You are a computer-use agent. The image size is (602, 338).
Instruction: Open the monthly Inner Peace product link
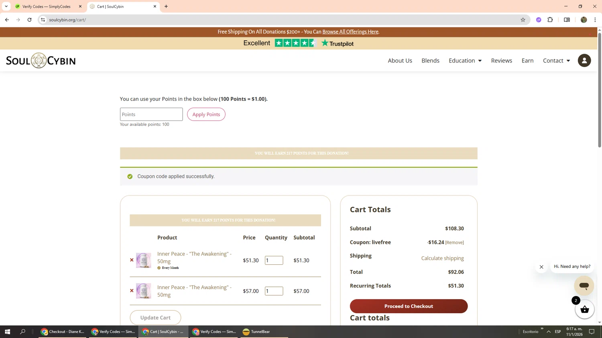click(194, 258)
